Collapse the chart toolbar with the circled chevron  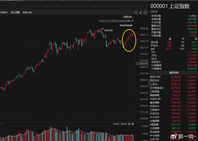tap(136, 12)
